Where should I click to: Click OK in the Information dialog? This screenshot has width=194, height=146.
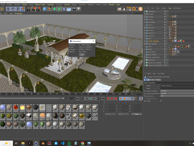(x=82, y=55)
